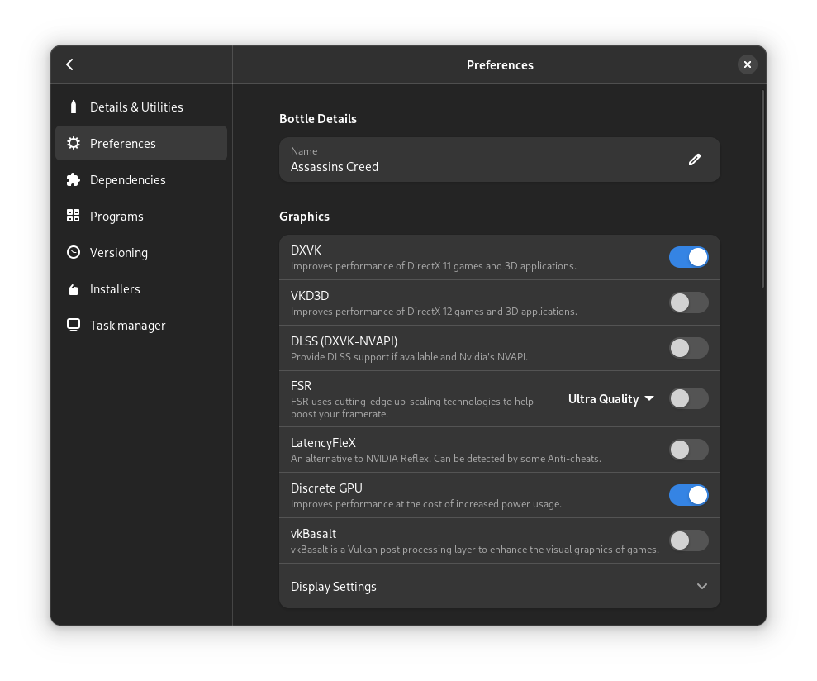
Task: Disable the DXVK toggle
Action: (689, 257)
